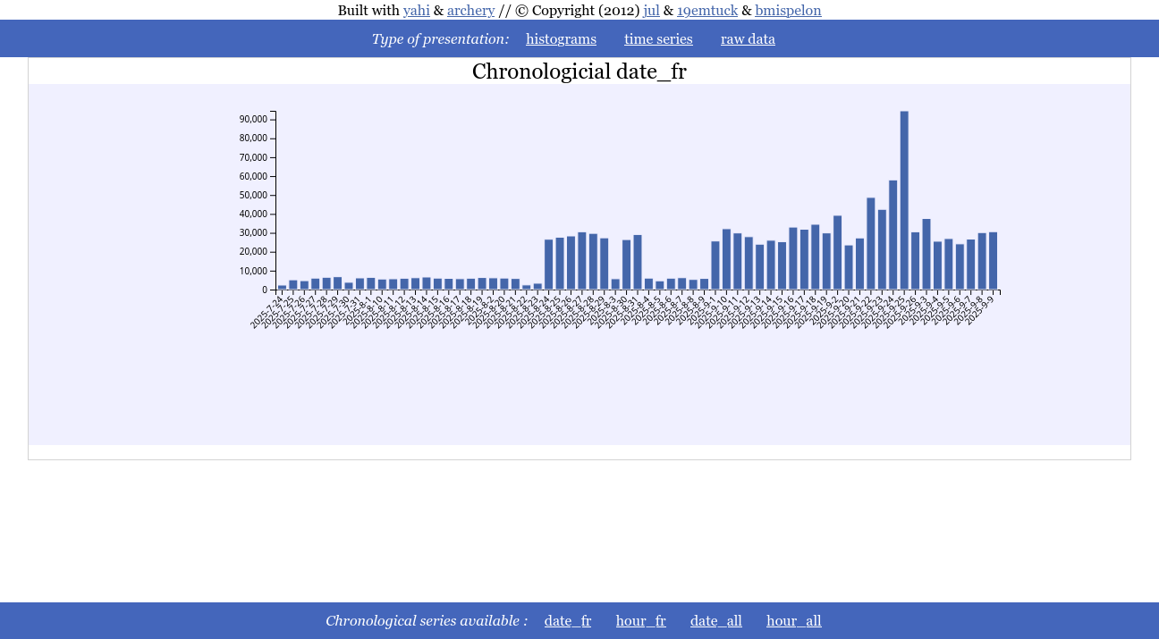This screenshot has width=1159, height=639.
Task: Open the yahi link in header
Action: 417,11
